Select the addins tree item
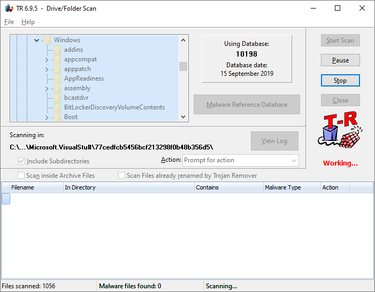The image size is (375, 292). [x=73, y=50]
